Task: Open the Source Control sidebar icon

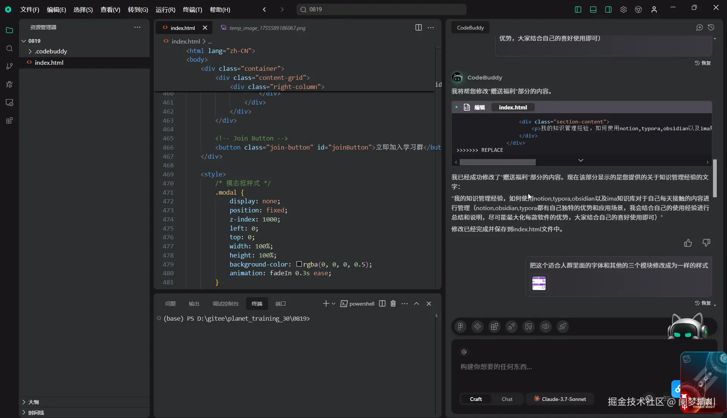Action: [9, 66]
